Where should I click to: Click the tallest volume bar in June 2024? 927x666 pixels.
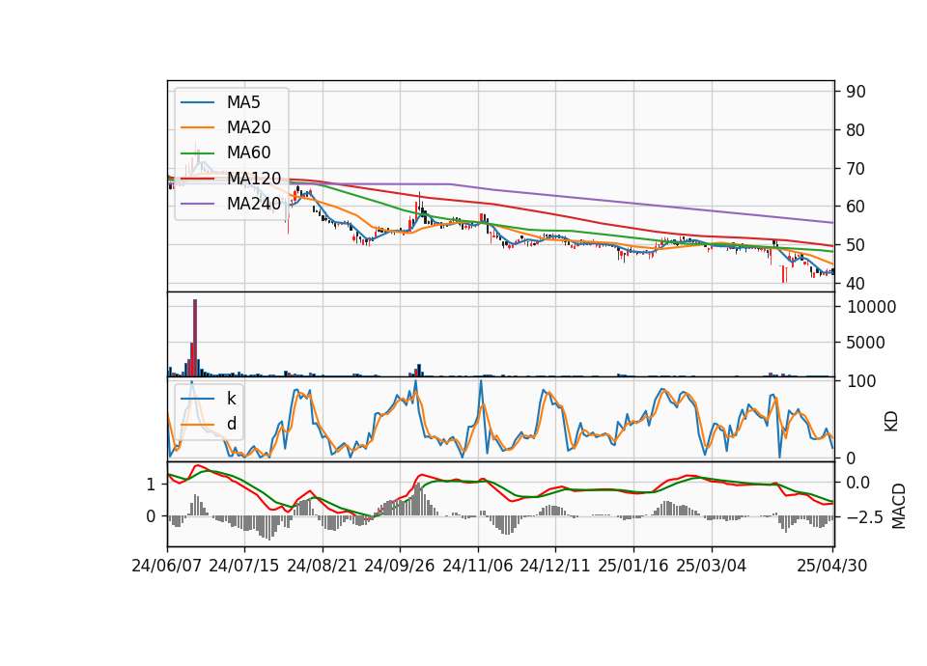pos(195,338)
